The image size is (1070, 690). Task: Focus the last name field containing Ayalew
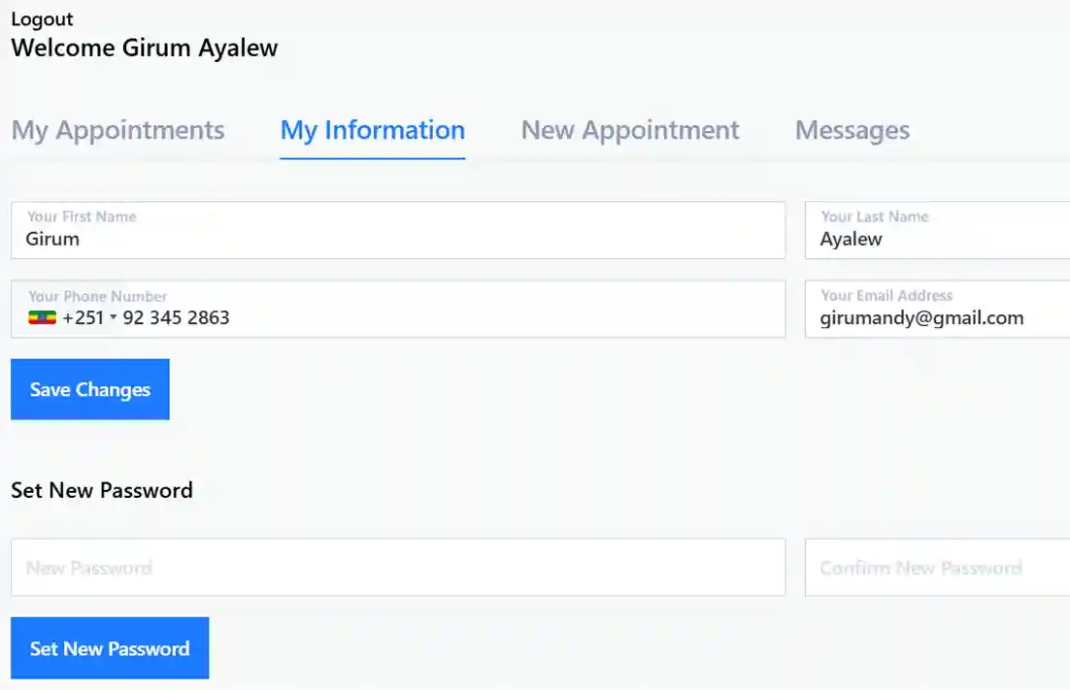click(937, 239)
